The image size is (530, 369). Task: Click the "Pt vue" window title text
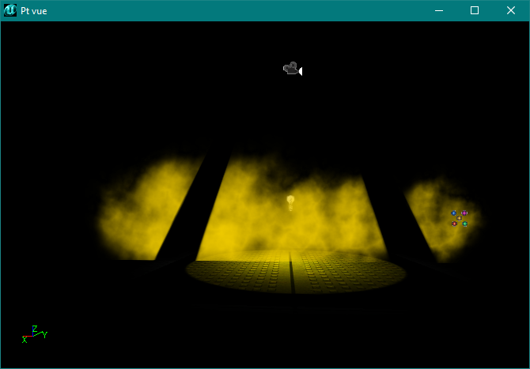tap(33, 10)
